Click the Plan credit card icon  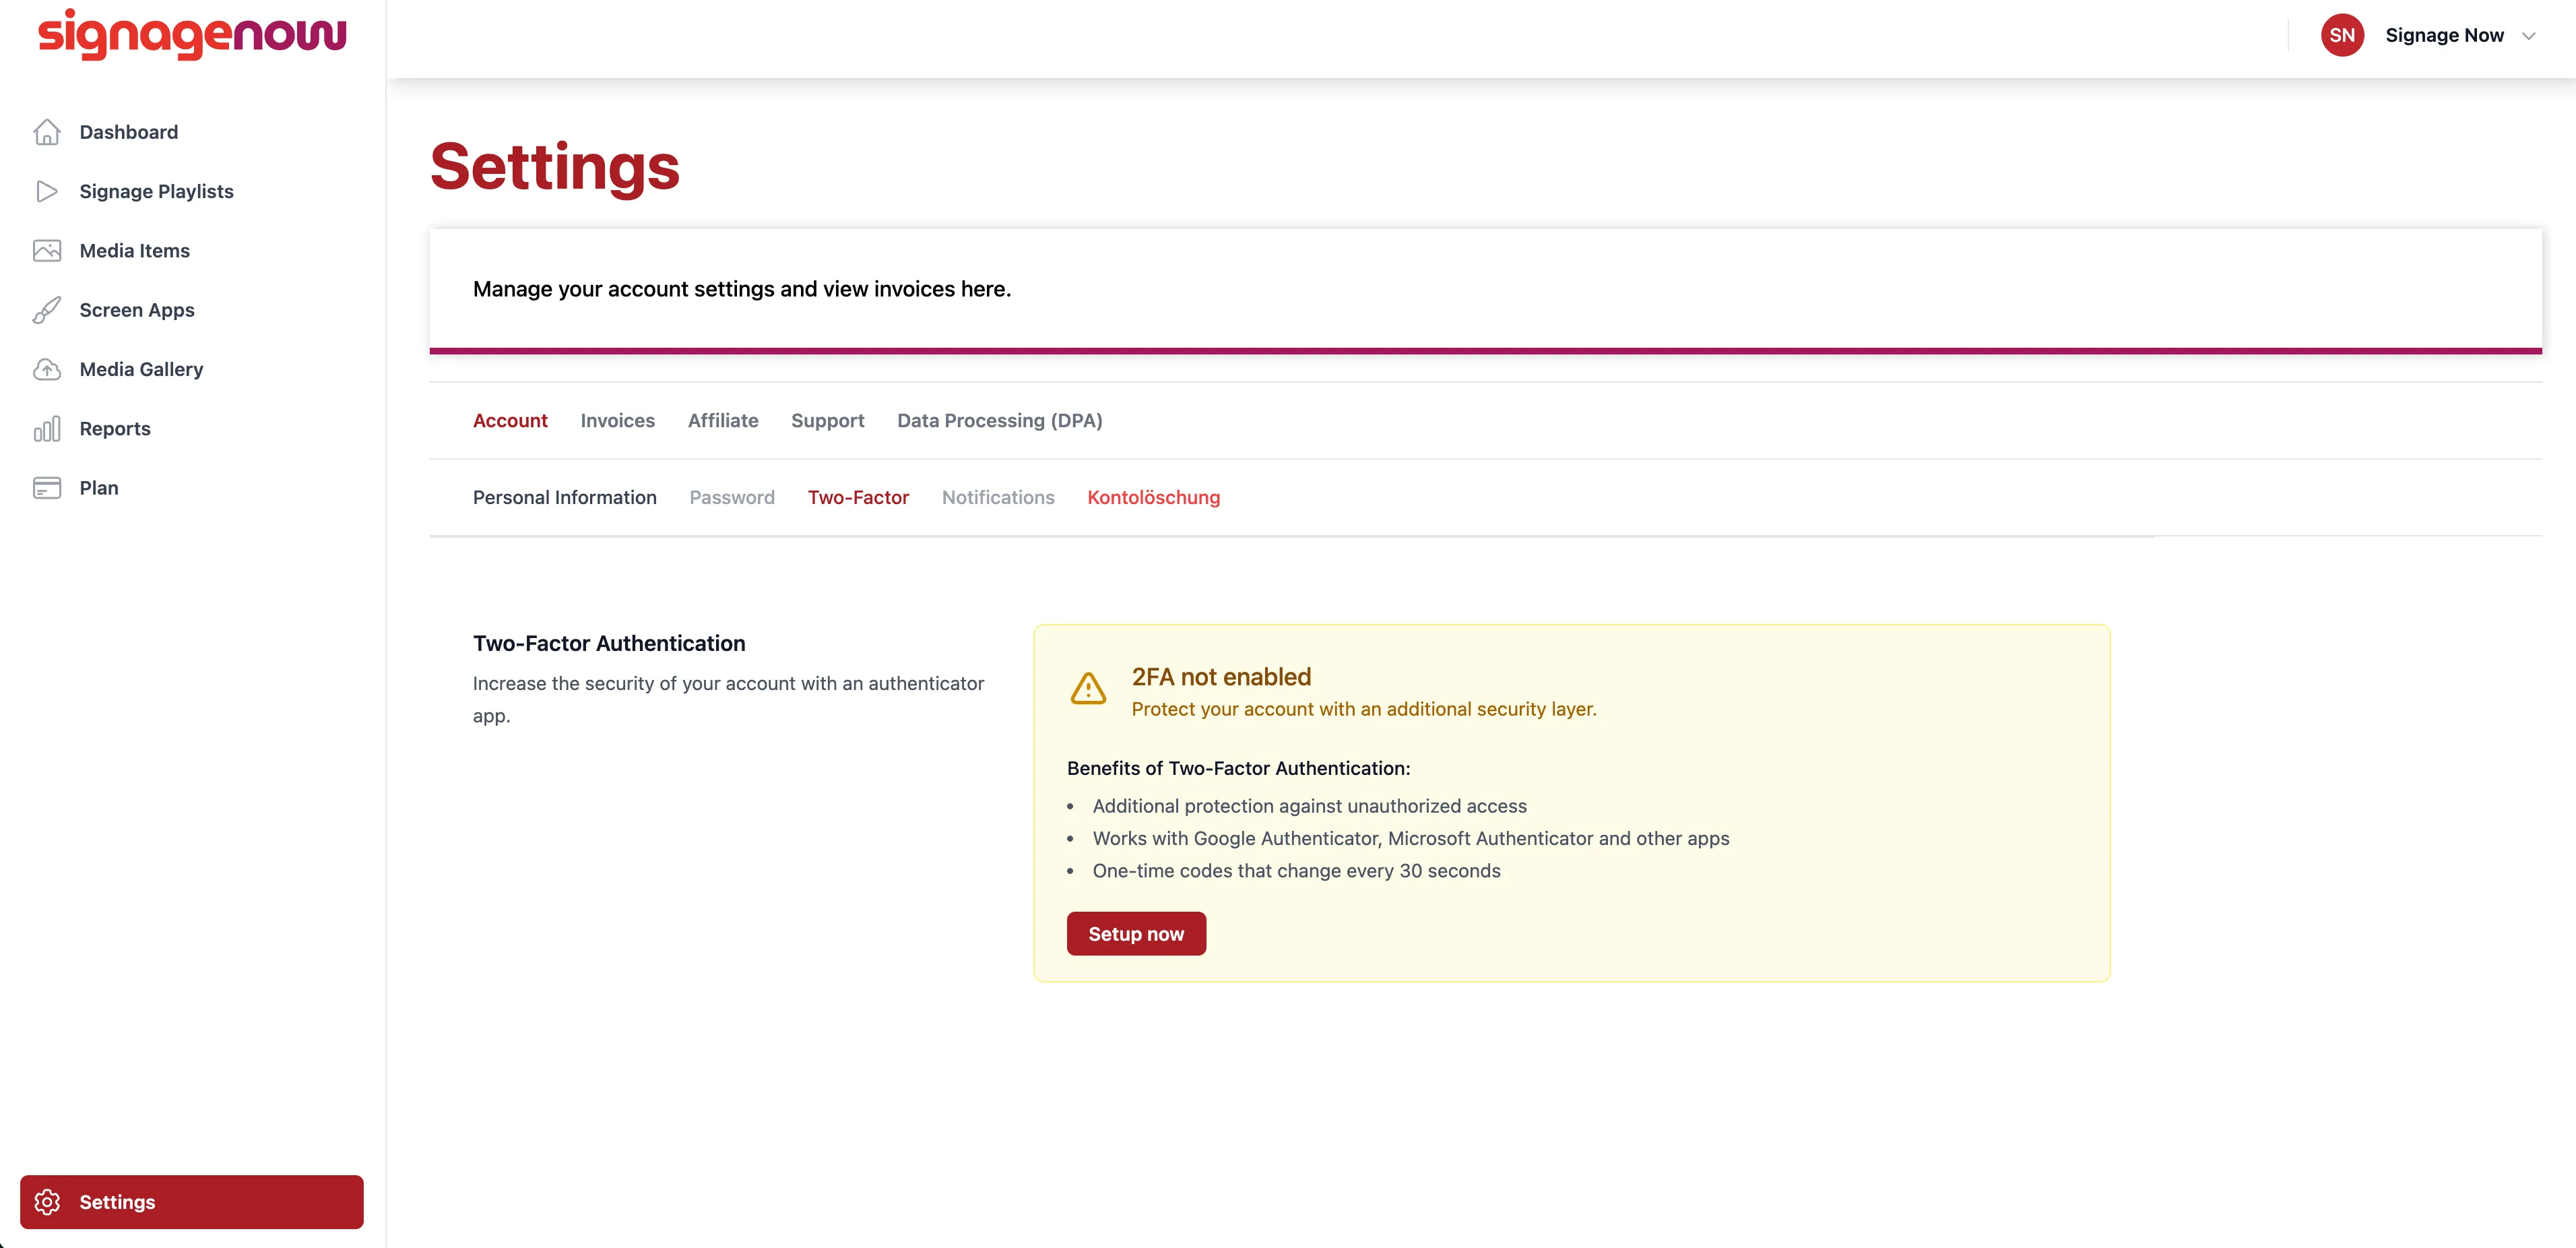(x=47, y=488)
